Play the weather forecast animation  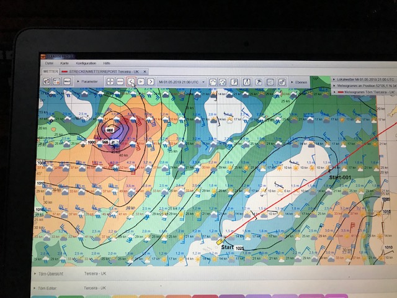141,81
